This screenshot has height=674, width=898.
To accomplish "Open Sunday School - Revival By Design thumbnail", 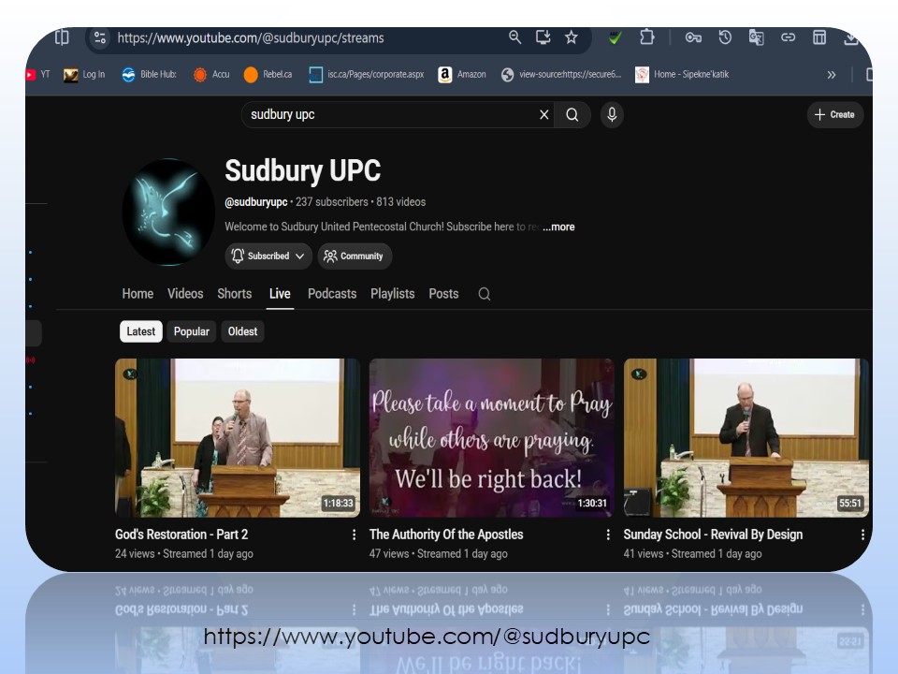I will click(746, 438).
